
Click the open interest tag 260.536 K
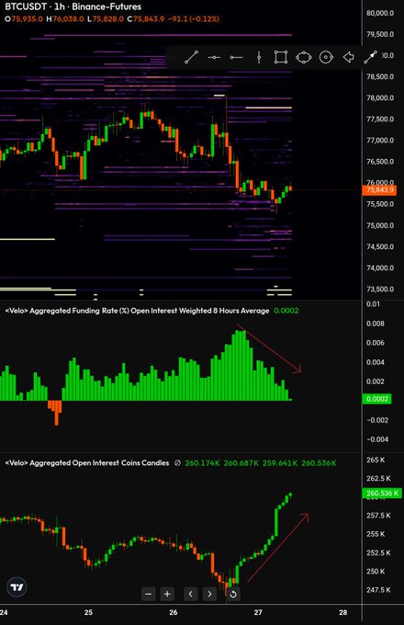point(382,494)
